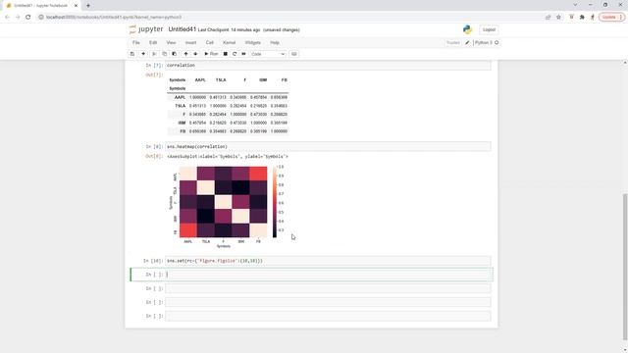Click the Trusted notebook button
Image resolution: width=628 pixels, height=353 pixels.
click(453, 42)
